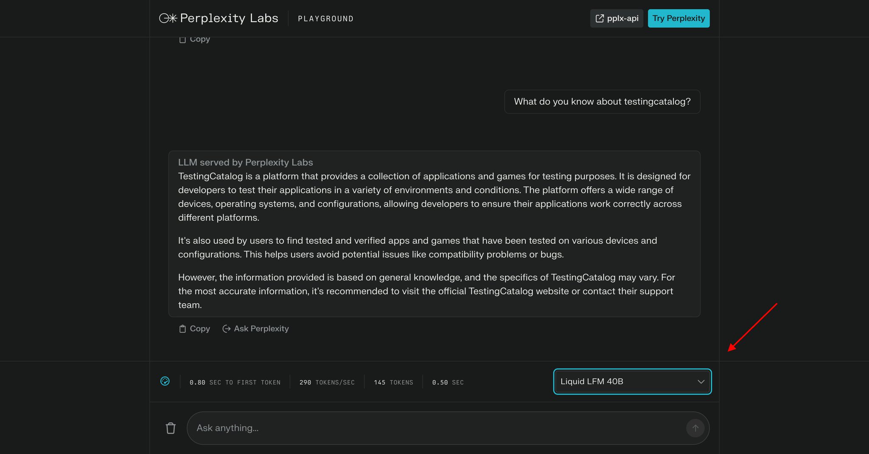Click the 0.50 sec stat
Screen dimensions: 869x454
[448, 382]
